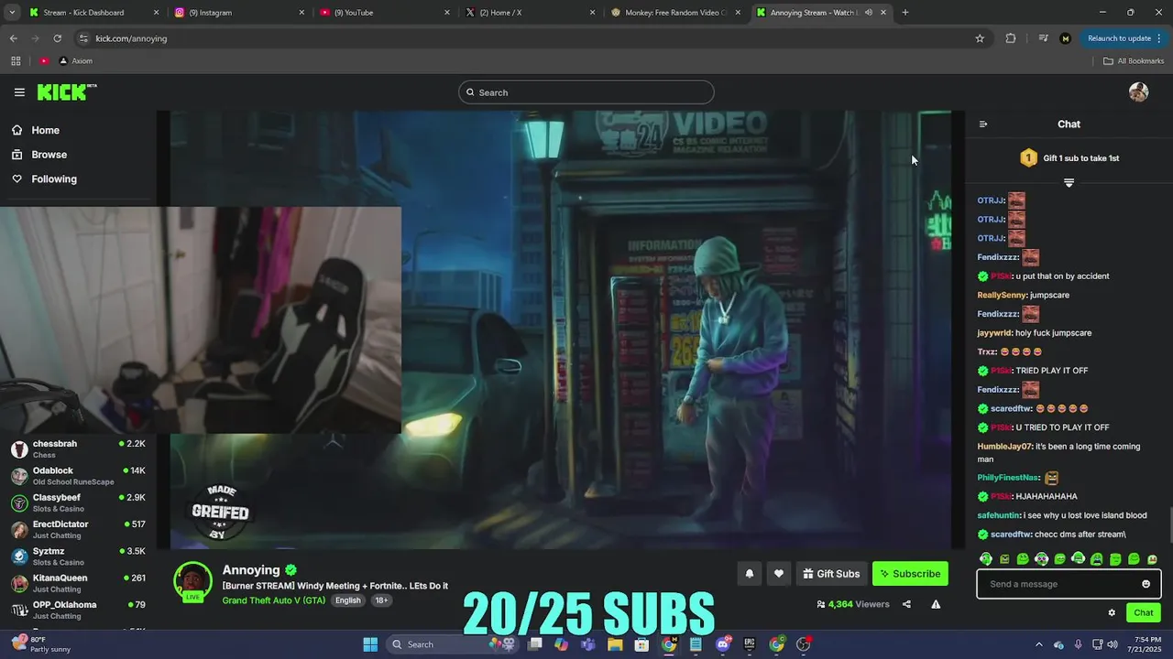Open All Bookmarks folder
Screen dimensions: 1173x659
point(1134,61)
